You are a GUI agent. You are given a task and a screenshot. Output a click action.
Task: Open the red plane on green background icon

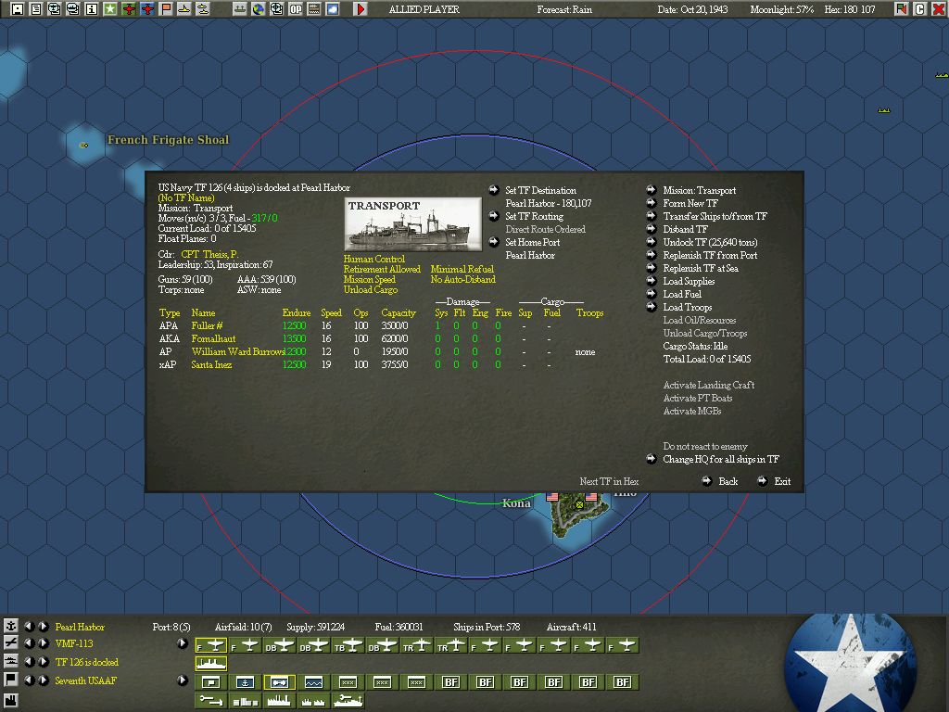[x=129, y=9]
